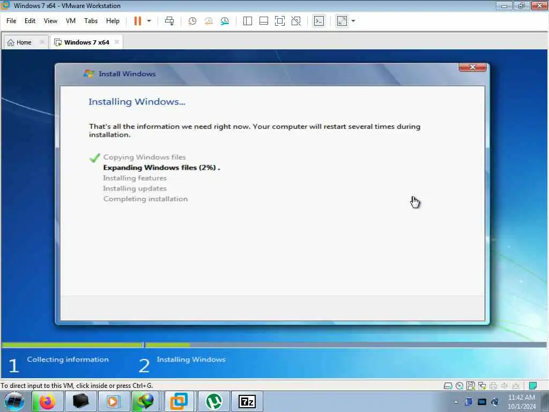Open the VMware Workstation taskbar icon

tap(179, 401)
